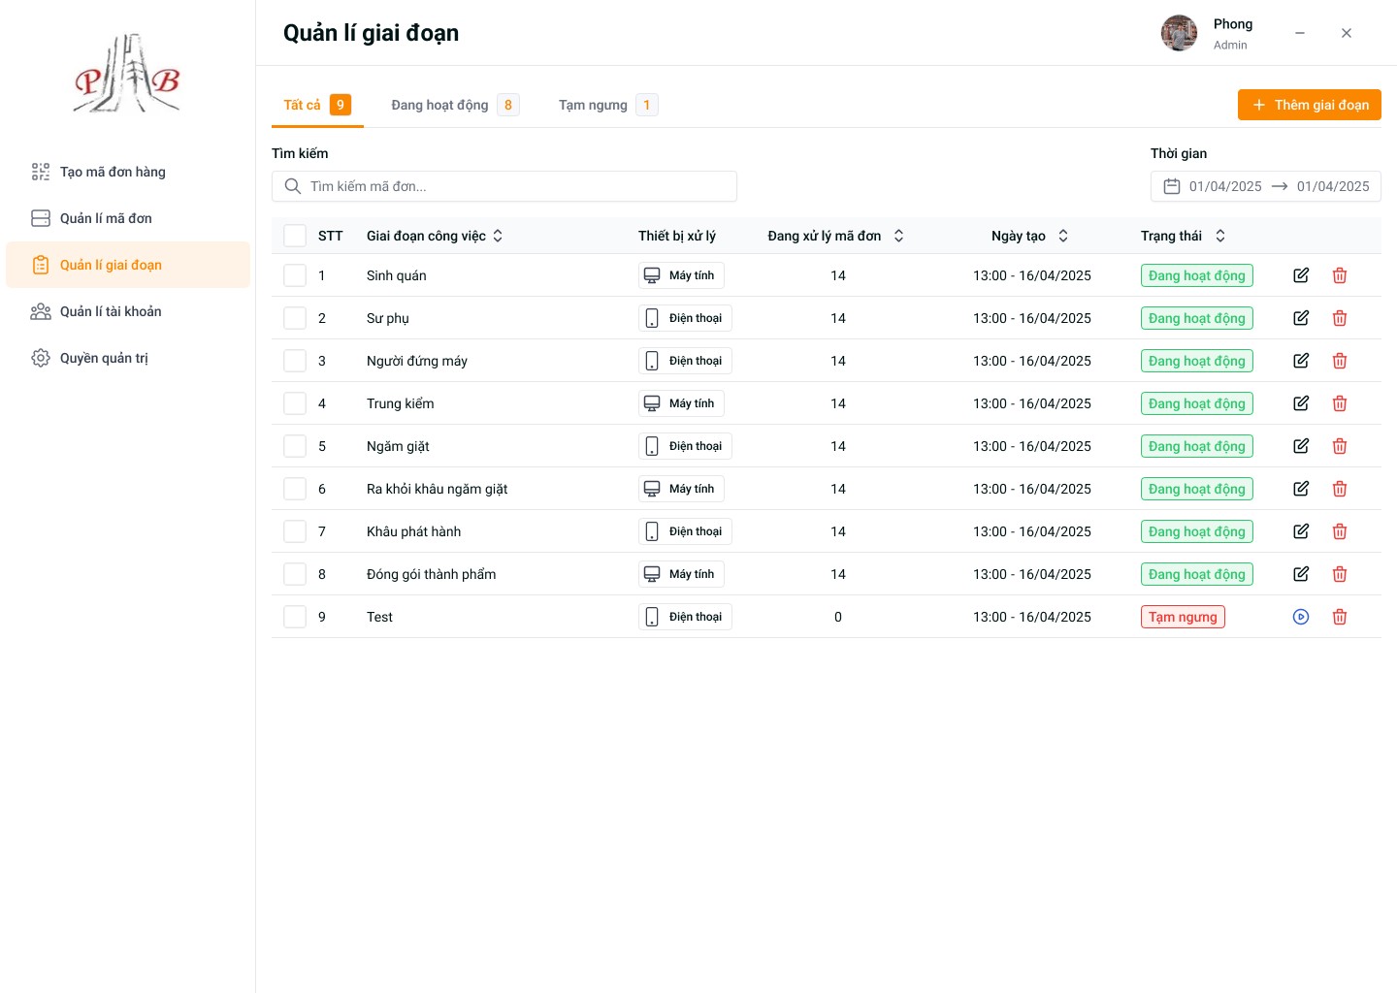Click the Phong user avatar

point(1179,33)
